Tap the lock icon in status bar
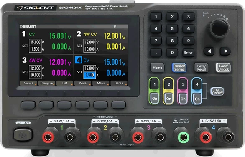Screen dimensions: 245x157 point(115,26)
